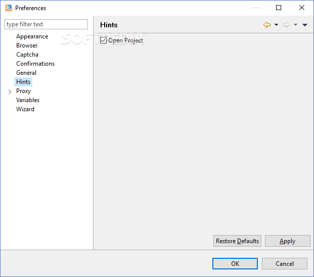The image size is (314, 277).
Task: Open the back history dropdown arrow
Action: tap(277, 25)
